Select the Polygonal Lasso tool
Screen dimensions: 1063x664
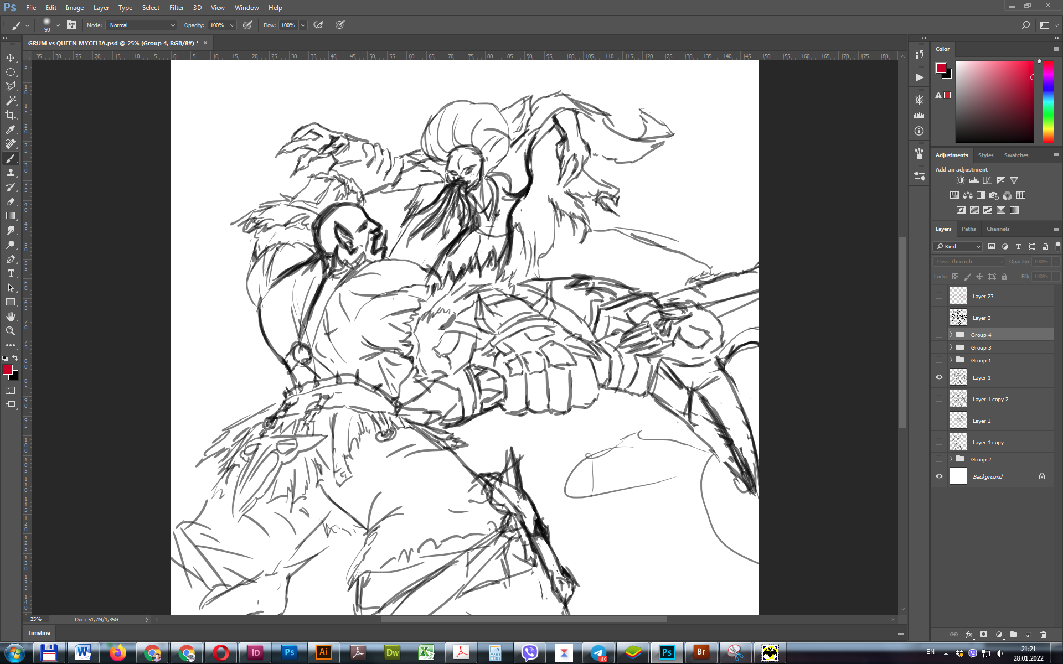tap(11, 86)
